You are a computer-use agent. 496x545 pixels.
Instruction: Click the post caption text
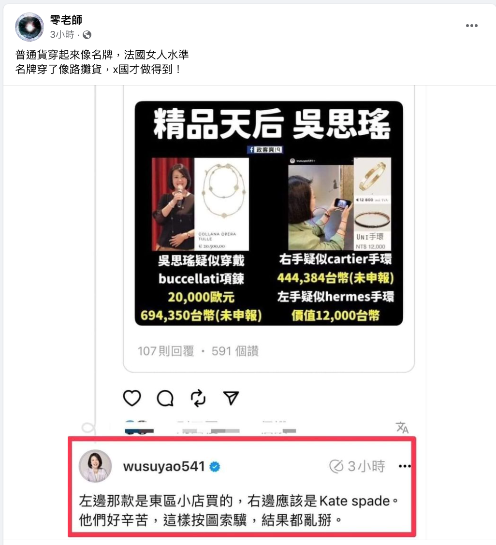102,62
